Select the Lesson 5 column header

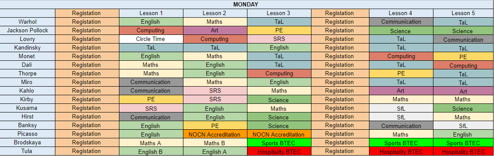pos(463,13)
